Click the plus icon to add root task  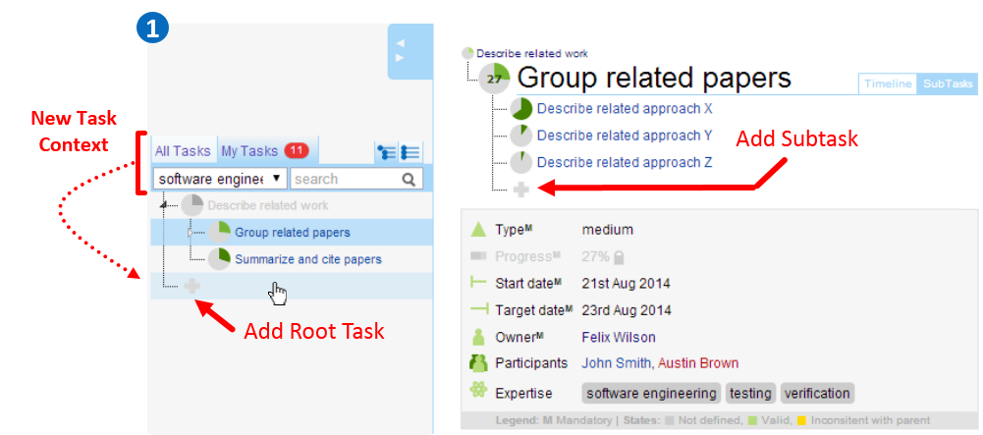click(192, 286)
